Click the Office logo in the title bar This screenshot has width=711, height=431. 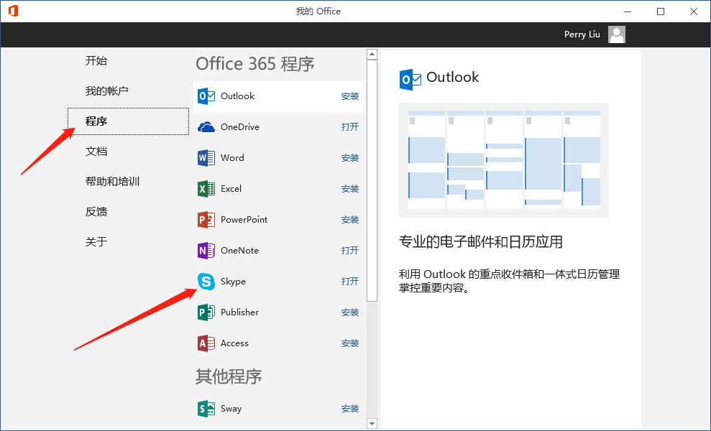point(13,11)
